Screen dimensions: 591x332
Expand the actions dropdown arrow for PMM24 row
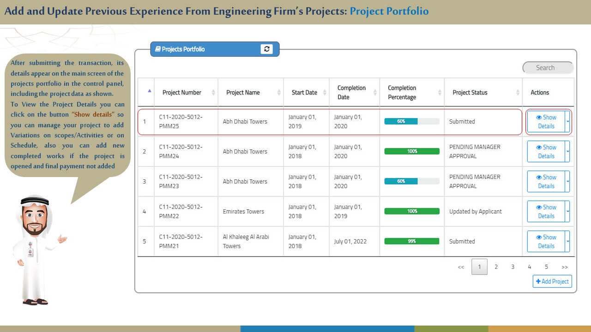point(567,152)
